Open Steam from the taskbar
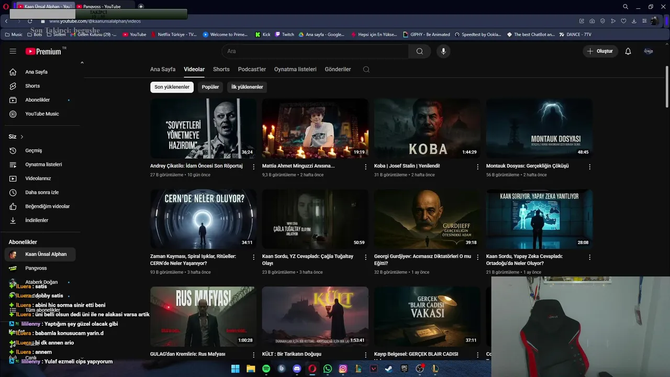670x377 pixels. 389,369
